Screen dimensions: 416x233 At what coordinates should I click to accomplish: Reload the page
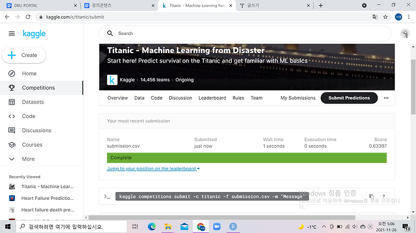(x=28, y=17)
